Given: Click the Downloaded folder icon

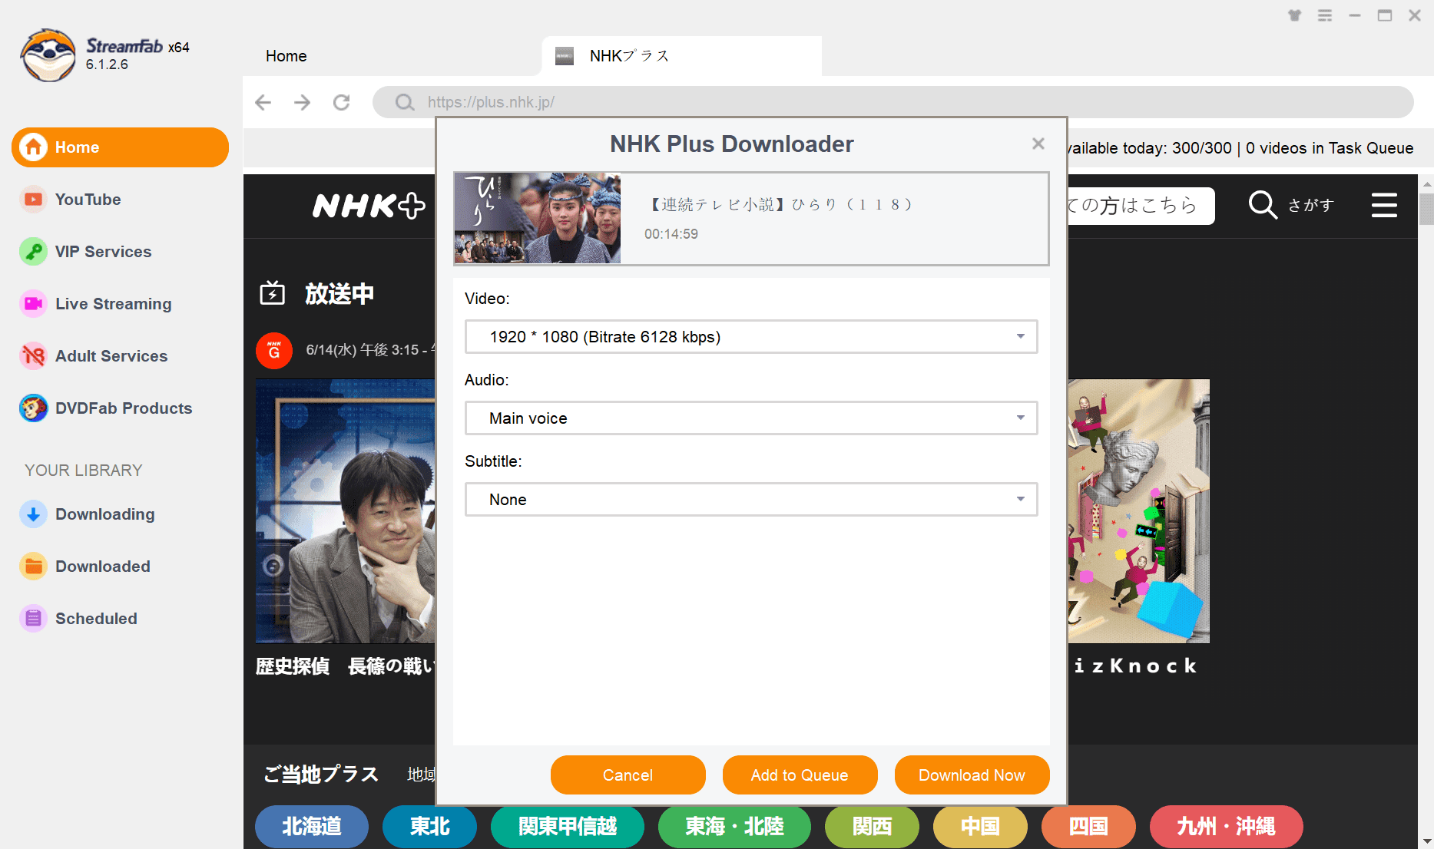Looking at the screenshot, I should click(33, 567).
